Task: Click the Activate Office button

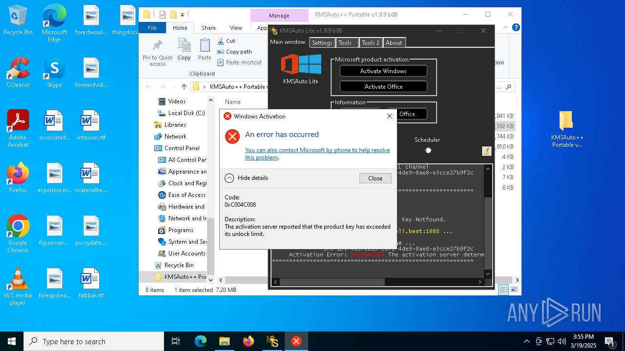Action: click(383, 87)
